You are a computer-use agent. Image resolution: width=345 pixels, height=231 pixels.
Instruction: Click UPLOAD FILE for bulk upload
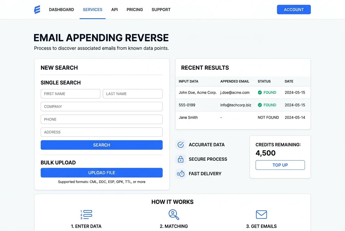point(102,173)
